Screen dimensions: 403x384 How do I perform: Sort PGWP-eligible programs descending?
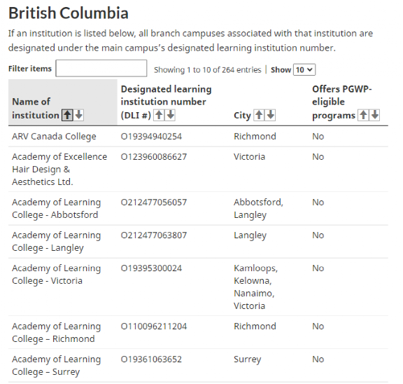(x=375, y=115)
